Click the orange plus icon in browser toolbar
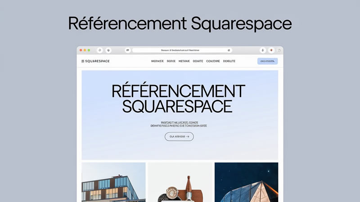Image resolution: width=360 pixels, height=202 pixels. 271,50
